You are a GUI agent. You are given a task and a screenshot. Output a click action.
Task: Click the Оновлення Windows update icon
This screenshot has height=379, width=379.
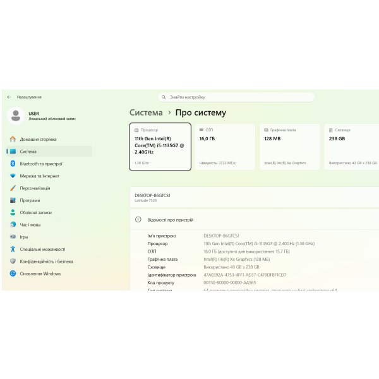(13, 274)
